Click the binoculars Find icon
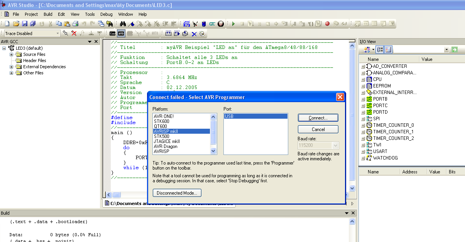 tap(123, 24)
